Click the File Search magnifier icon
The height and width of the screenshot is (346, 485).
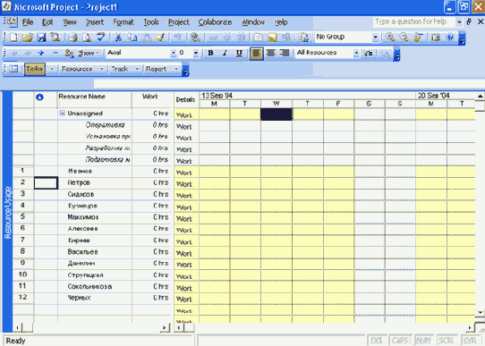click(x=55, y=38)
